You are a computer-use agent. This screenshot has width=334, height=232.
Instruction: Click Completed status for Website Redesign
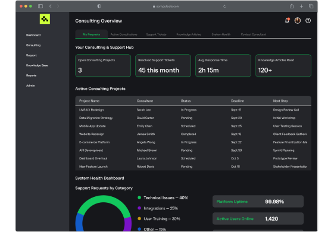pyautogui.click(x=188, y=134)
